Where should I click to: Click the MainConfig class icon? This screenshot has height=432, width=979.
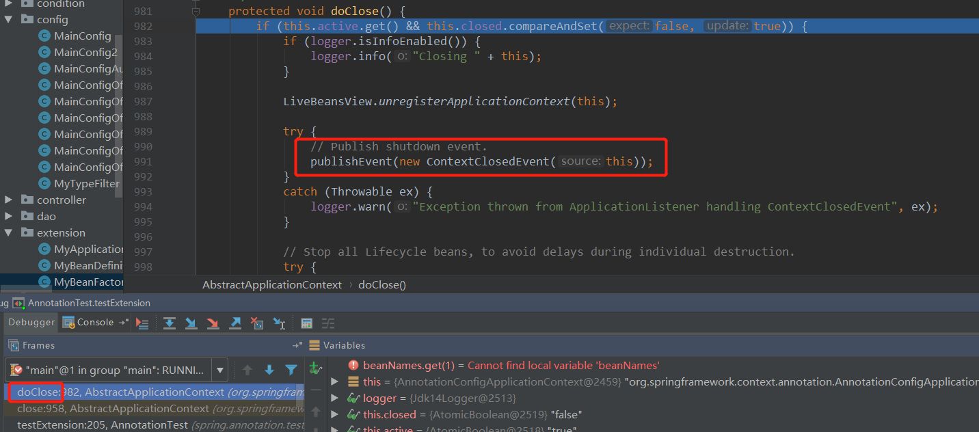(x=44, y=36)
